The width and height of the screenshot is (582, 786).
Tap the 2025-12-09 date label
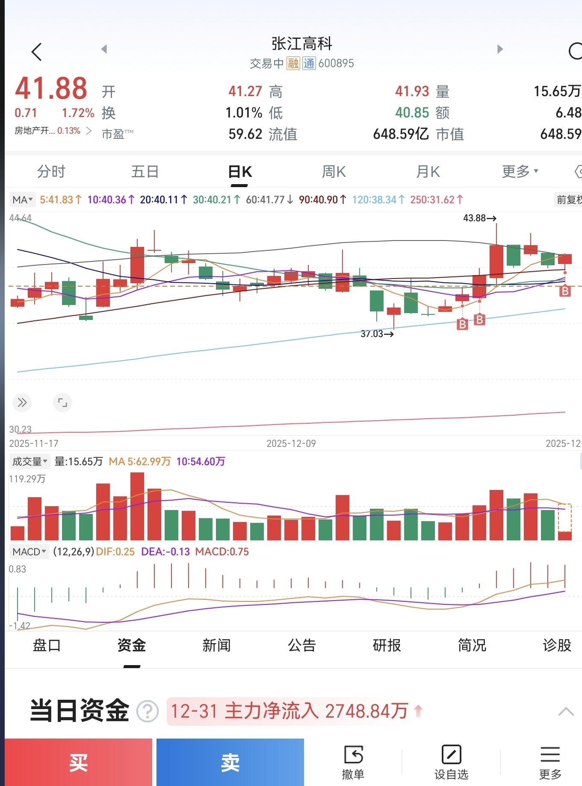[x=291, y=443]
